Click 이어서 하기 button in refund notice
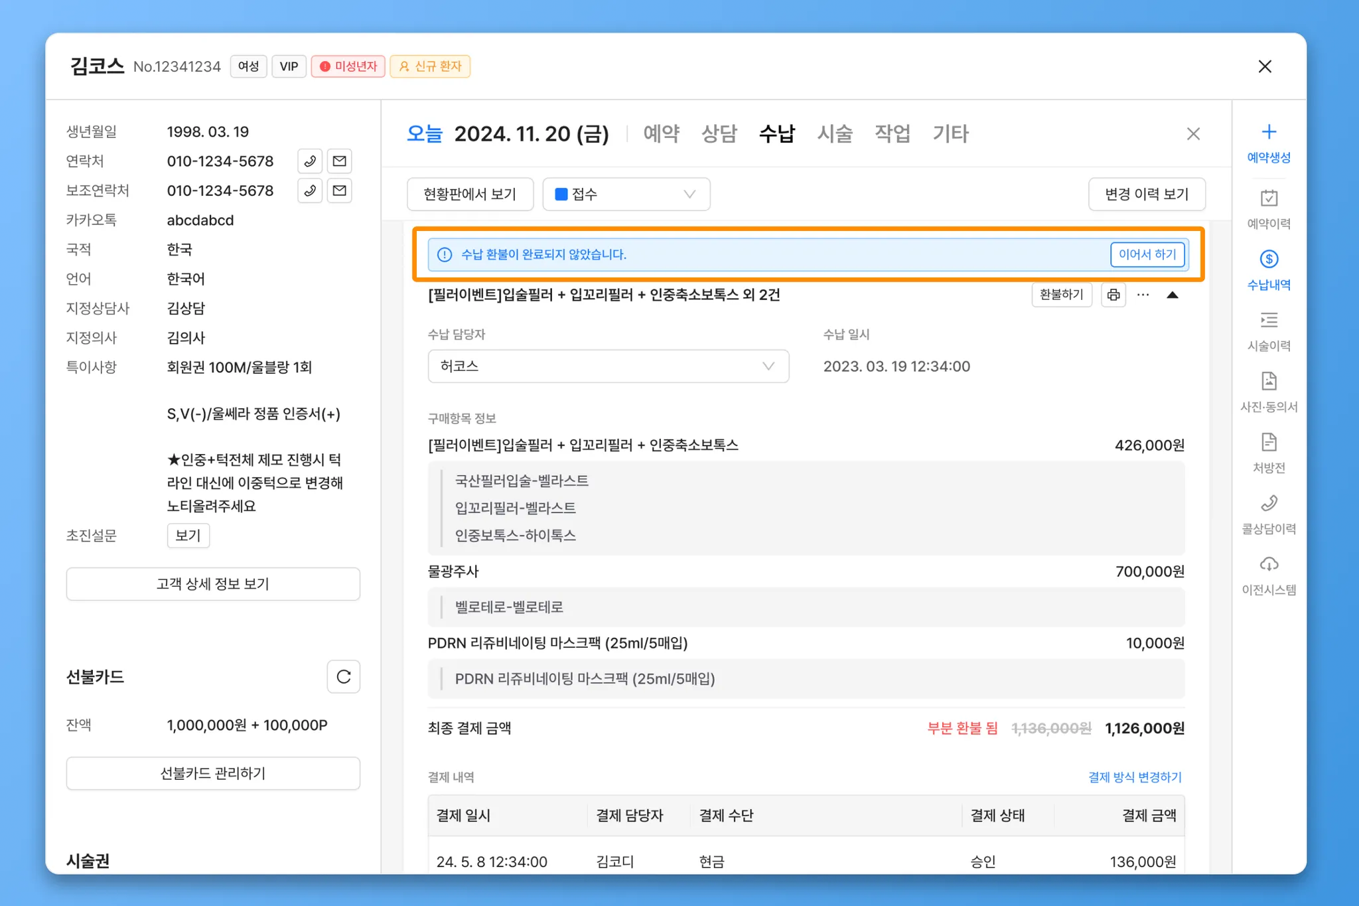 coord(1147,254)
